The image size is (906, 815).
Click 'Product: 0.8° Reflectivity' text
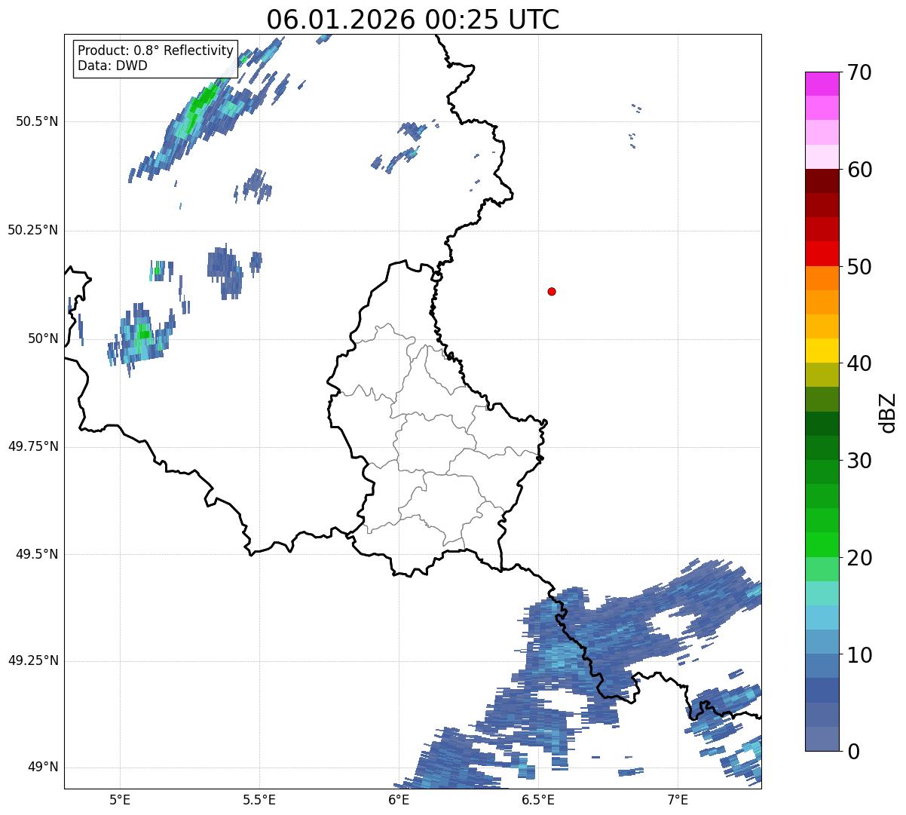[x=156, y=51]
